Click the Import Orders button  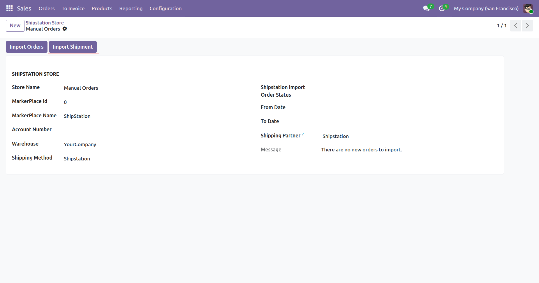(27, 47)
